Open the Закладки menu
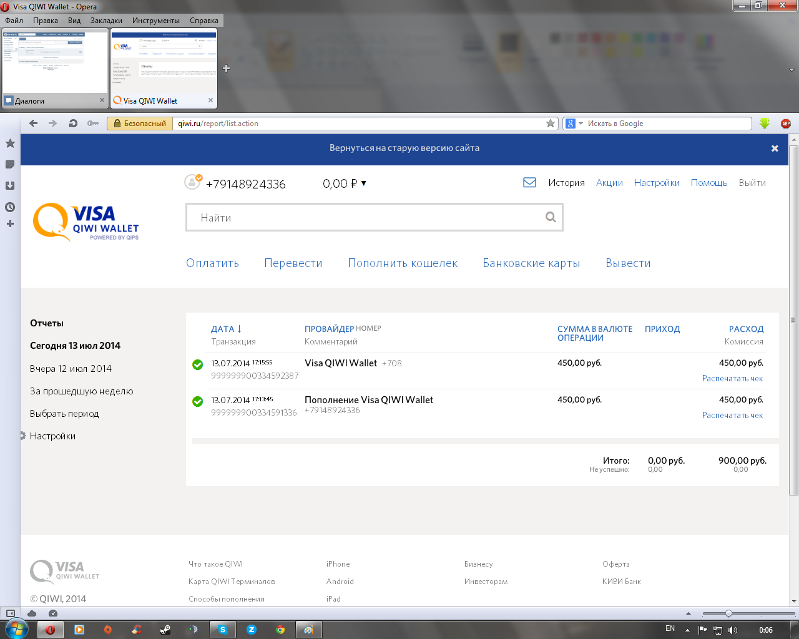 (106, 21)
